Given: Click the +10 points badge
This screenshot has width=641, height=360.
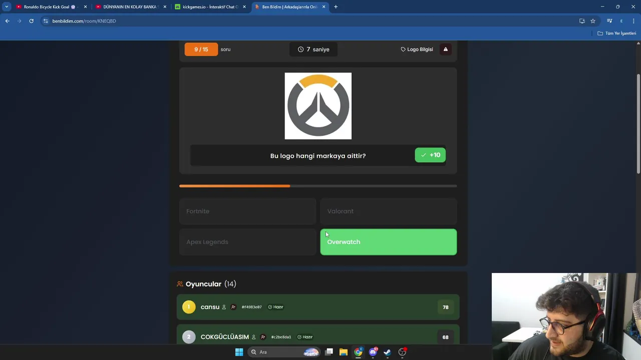Looking at the screenshot, I should [430, 155].
